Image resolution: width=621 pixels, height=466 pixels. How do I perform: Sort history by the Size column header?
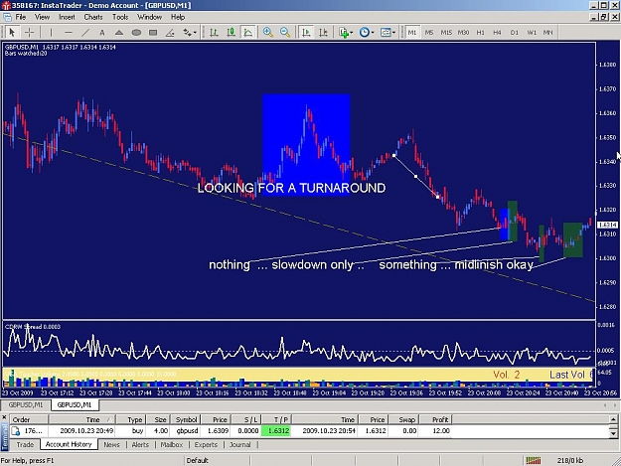[158, 419]
